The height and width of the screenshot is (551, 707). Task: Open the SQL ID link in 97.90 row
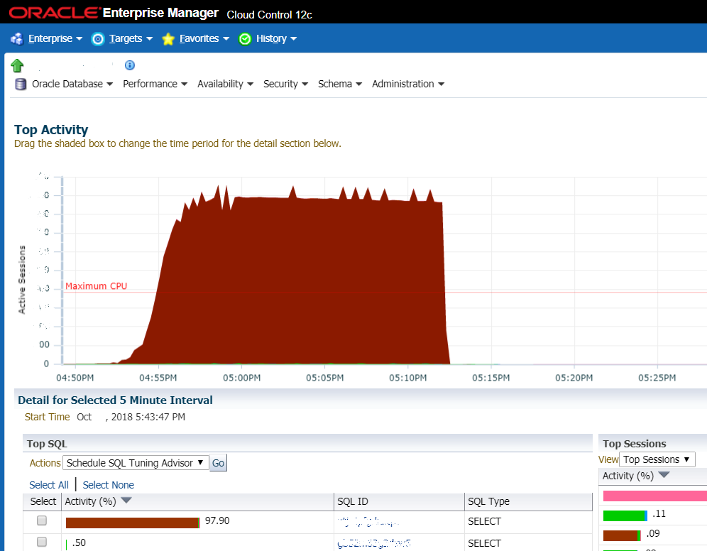[368, 523]
